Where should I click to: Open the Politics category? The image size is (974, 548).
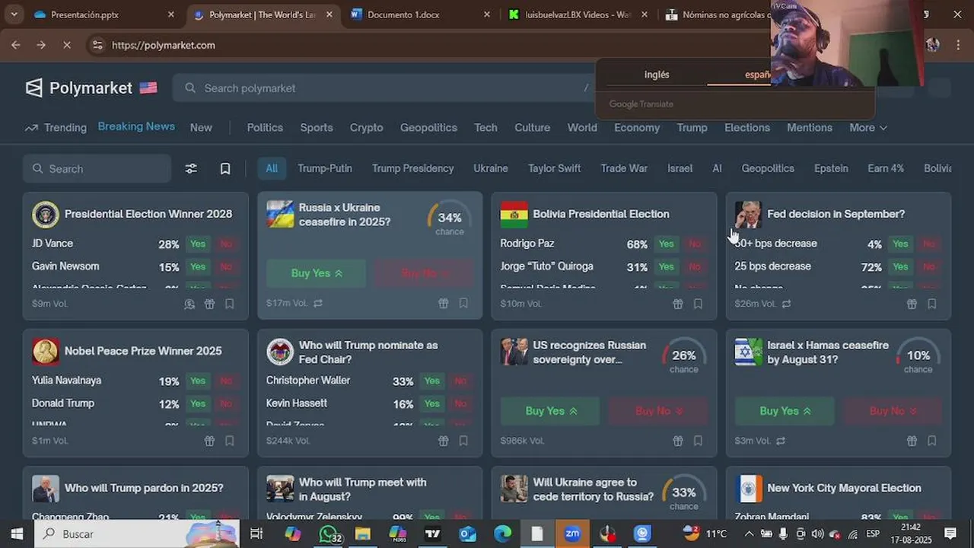click(265, 128)
